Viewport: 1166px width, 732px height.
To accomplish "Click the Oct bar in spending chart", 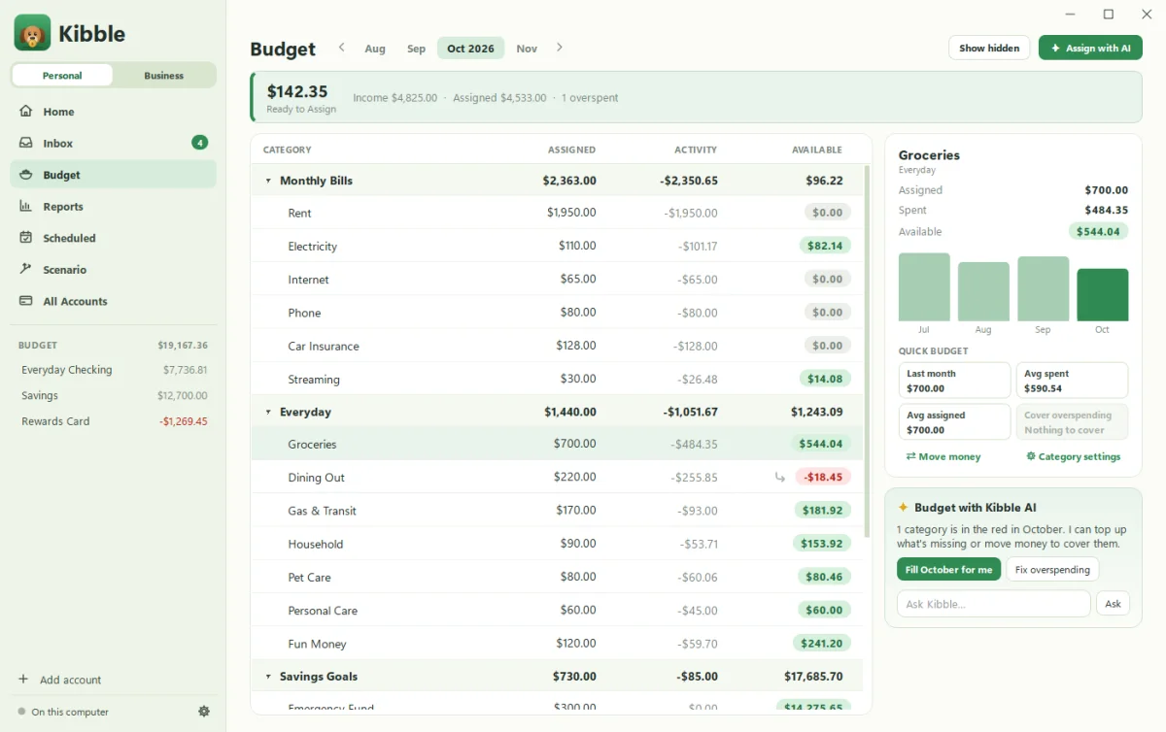I will pos(1102,295).
